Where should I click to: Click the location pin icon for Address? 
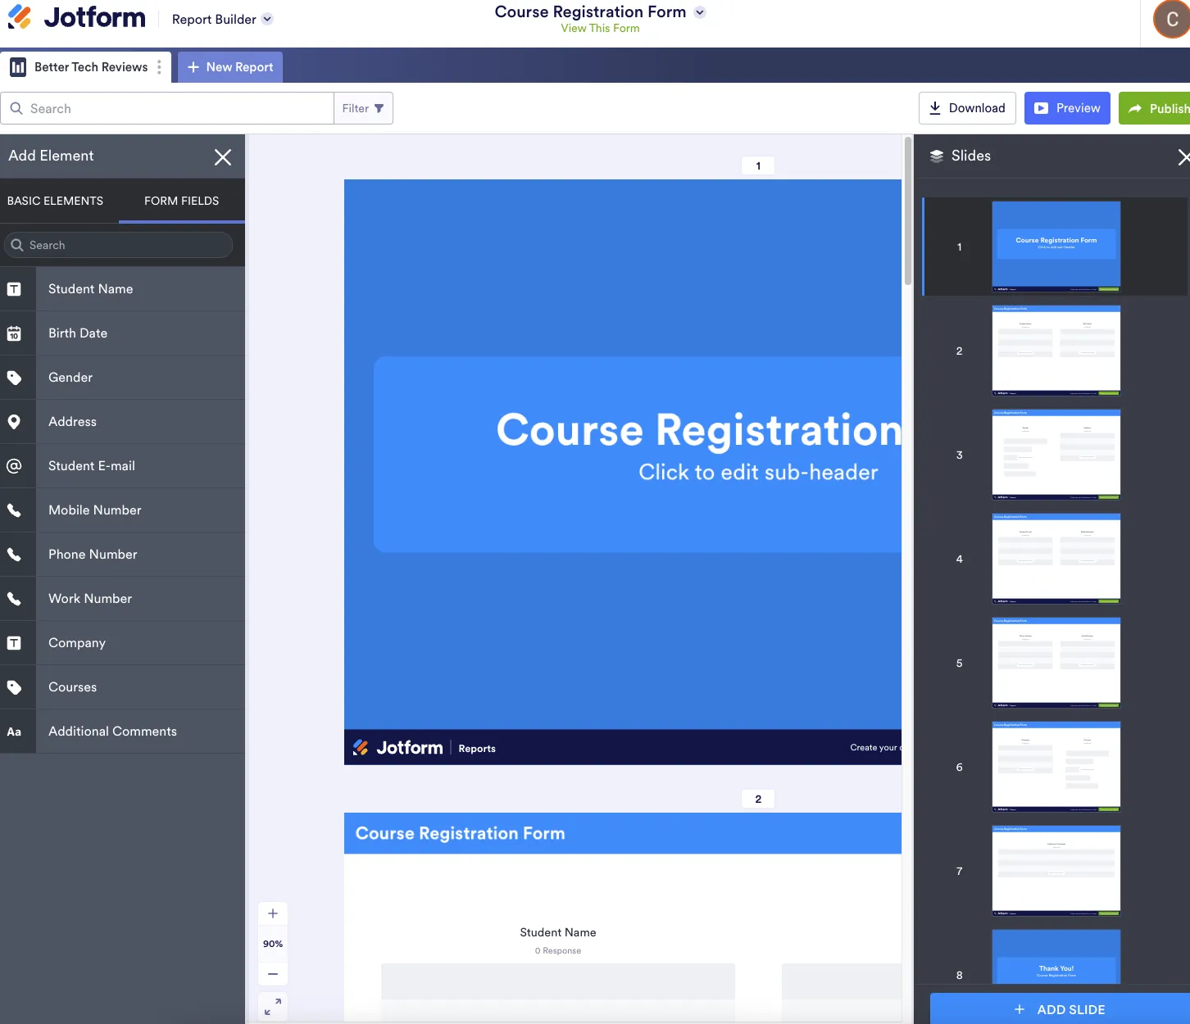14,422
